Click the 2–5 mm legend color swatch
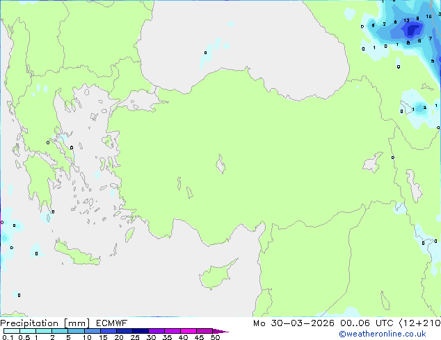Viewport: 441px width, 340px height. tap(60, 331)
